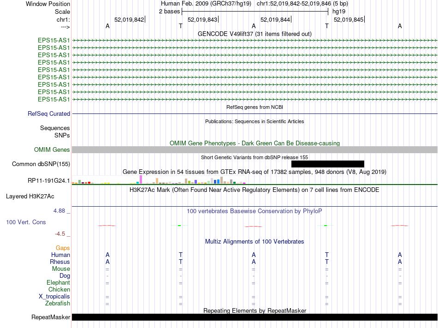
Task: Click position marker 52,019,844 on the ruler
Action: (x=275, y=19)
